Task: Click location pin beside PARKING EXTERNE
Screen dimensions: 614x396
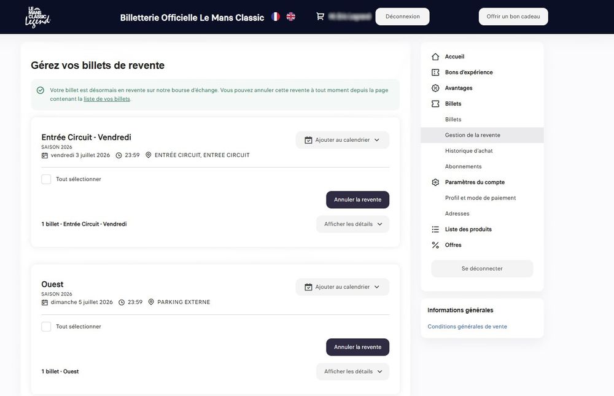Action: 151,302
